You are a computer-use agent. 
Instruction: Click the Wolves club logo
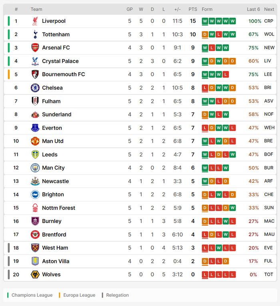click(x=35, y=274)
